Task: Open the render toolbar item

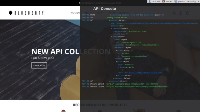Action: [x=167, y=1]
